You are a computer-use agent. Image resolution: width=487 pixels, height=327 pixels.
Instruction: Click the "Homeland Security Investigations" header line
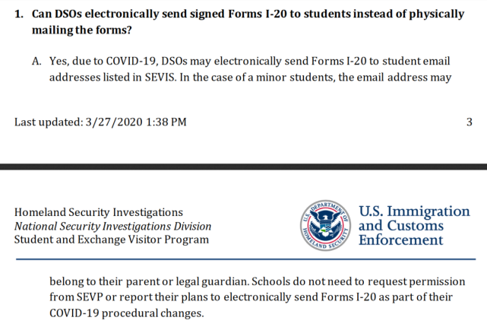tap(99, 212)
